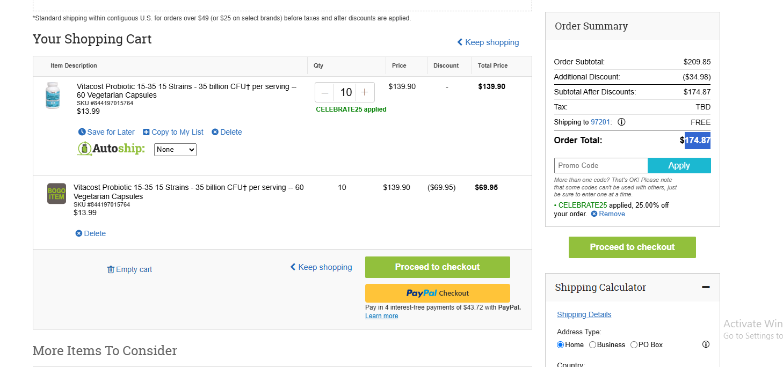The height and width of the screenshot is (367, 783).
Task: Click the CELEBRATE25 applied green label
Action: pos(351,109)
